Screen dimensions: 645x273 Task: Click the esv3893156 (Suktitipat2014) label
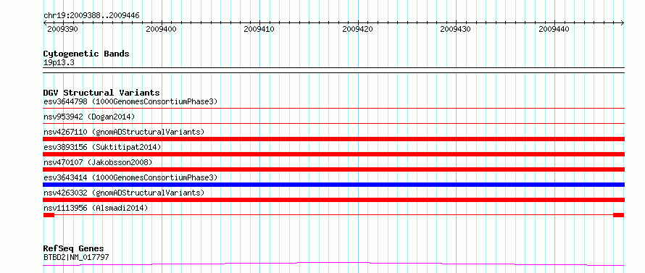pyautogui.click(x=102, y=147)
